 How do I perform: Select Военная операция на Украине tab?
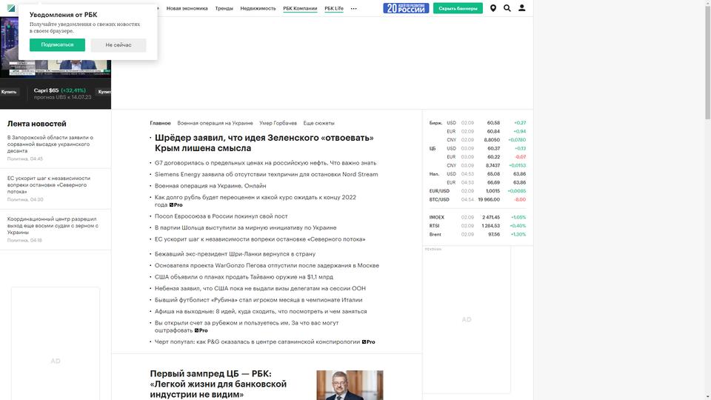[215, 123]
